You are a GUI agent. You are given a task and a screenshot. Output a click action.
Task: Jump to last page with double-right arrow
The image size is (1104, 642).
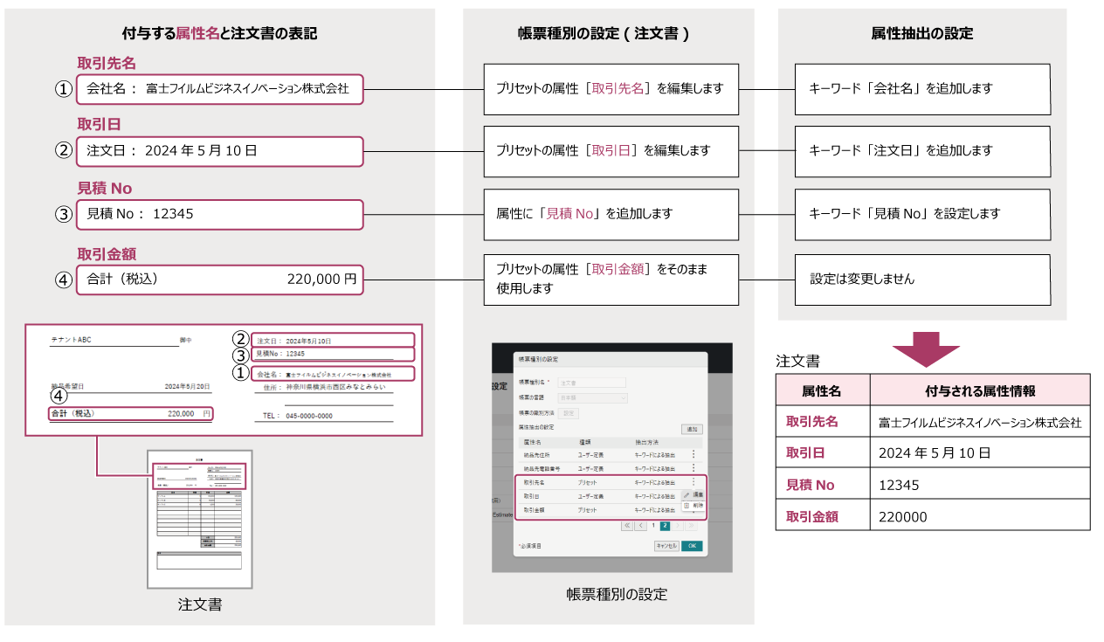[x=691, y=526]
